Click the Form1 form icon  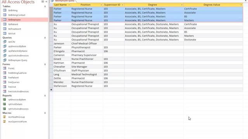(5, 68)
